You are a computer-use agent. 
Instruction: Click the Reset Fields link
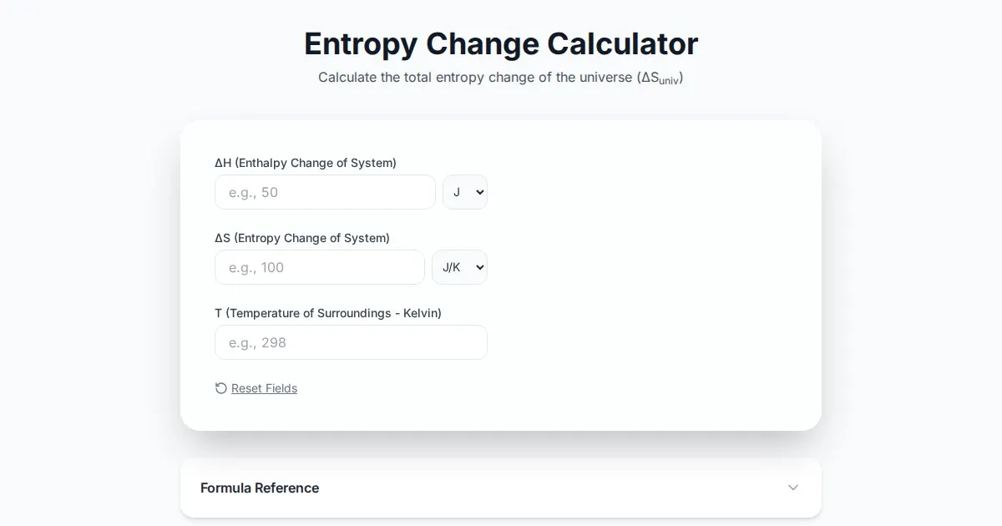pos(264,388)
